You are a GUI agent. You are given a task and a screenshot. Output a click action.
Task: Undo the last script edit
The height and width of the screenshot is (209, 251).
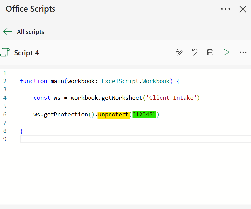click(x=195, y=52)
